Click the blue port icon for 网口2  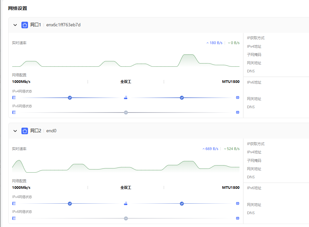point(25,131)
